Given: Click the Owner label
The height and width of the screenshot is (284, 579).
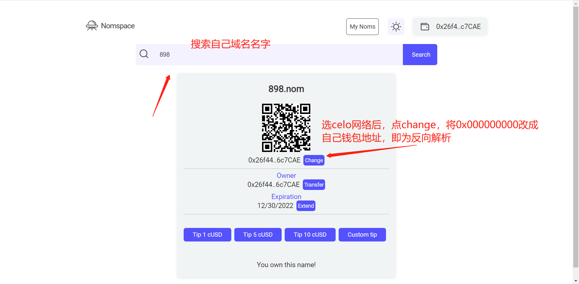Looking at the screenshot, I should point(286,175).
